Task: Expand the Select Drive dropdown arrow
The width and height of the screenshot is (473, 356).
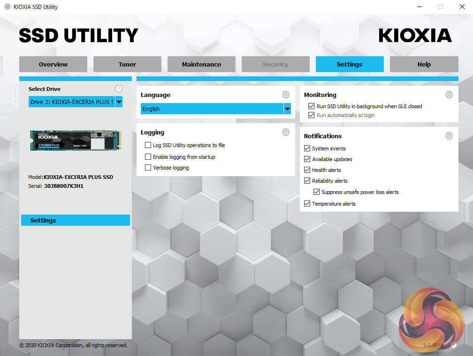Action: click(x=119, y=102)
